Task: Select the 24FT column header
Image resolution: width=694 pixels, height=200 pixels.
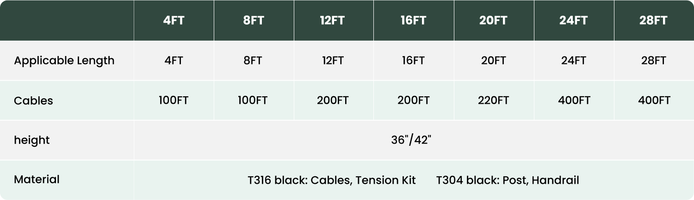Action: point(574,21)
